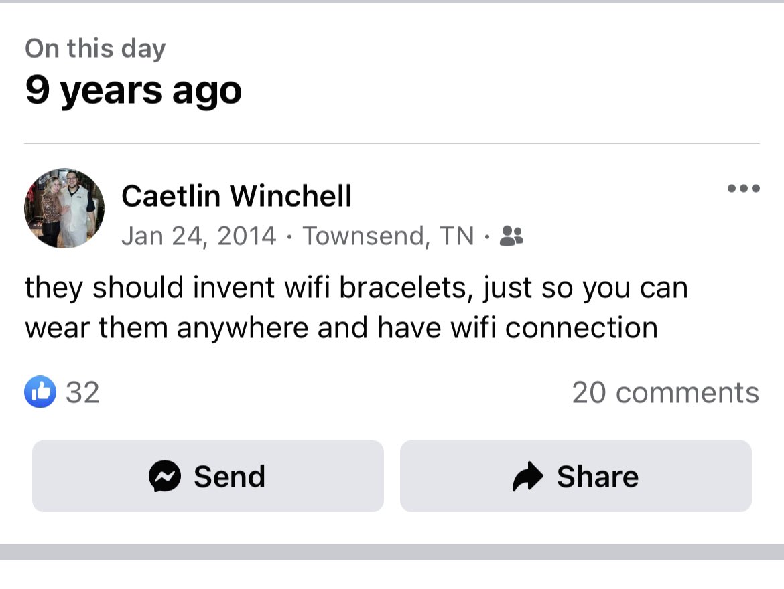Tap the thick gray separator bar below buttons
The height and width of the screenshot is (589, 784).
pyautogui.click(x=392, y=552)
